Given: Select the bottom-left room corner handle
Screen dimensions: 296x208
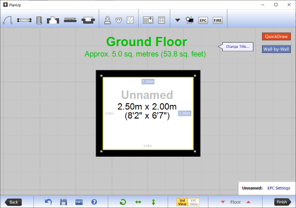Looking at the screenshot, I should click(101, 152).
